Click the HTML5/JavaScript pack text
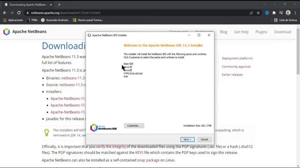This screenshot has width=300, height=168. [133, 73]
